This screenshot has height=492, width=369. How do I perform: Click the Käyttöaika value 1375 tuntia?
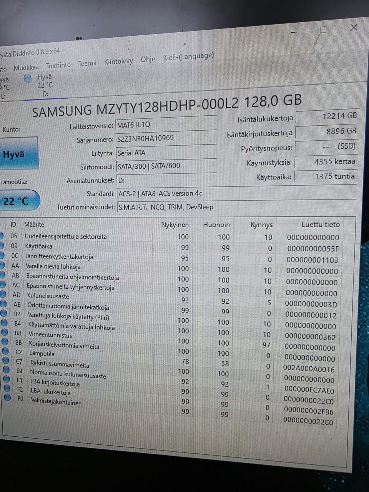327,176
